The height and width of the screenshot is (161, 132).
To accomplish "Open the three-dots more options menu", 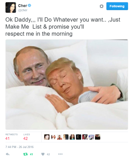I will pyautogui.click(x=60, y=154).
